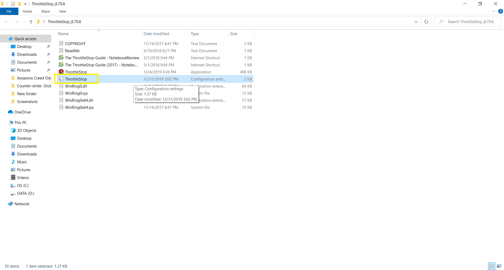504x270 pixels.
Task: Click ThrottleStop_8.70.6 in the address breadcrumb
Action: click(x=64, y=22)
